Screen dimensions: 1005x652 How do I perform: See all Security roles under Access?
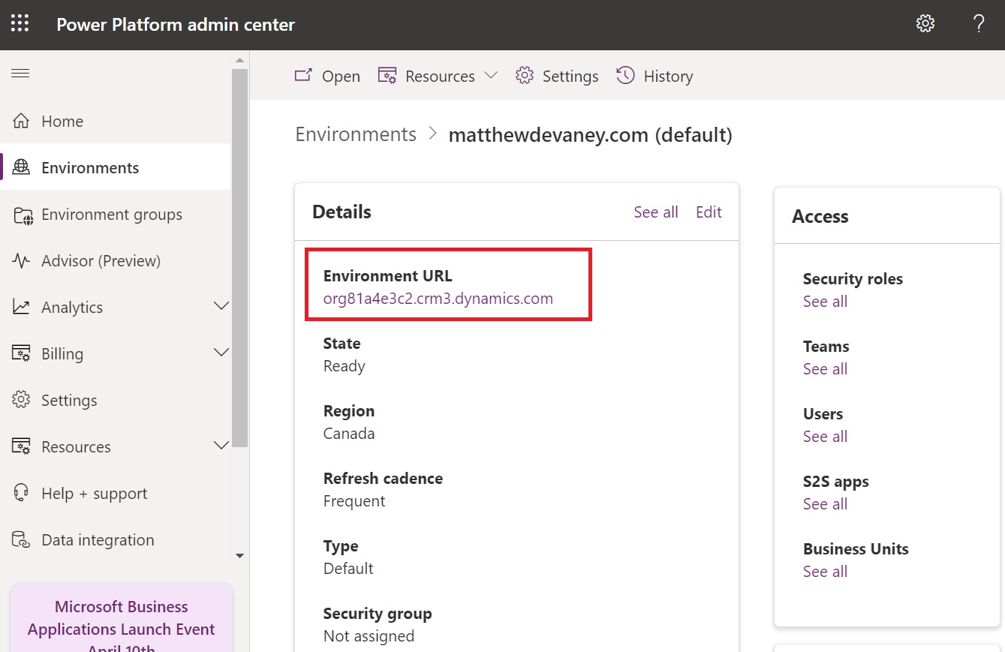[x=825, y=301]
